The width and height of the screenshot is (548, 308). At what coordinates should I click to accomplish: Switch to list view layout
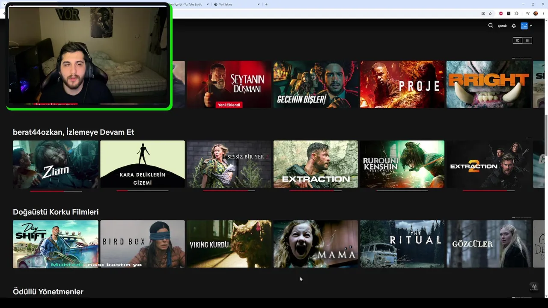[518, 40]
